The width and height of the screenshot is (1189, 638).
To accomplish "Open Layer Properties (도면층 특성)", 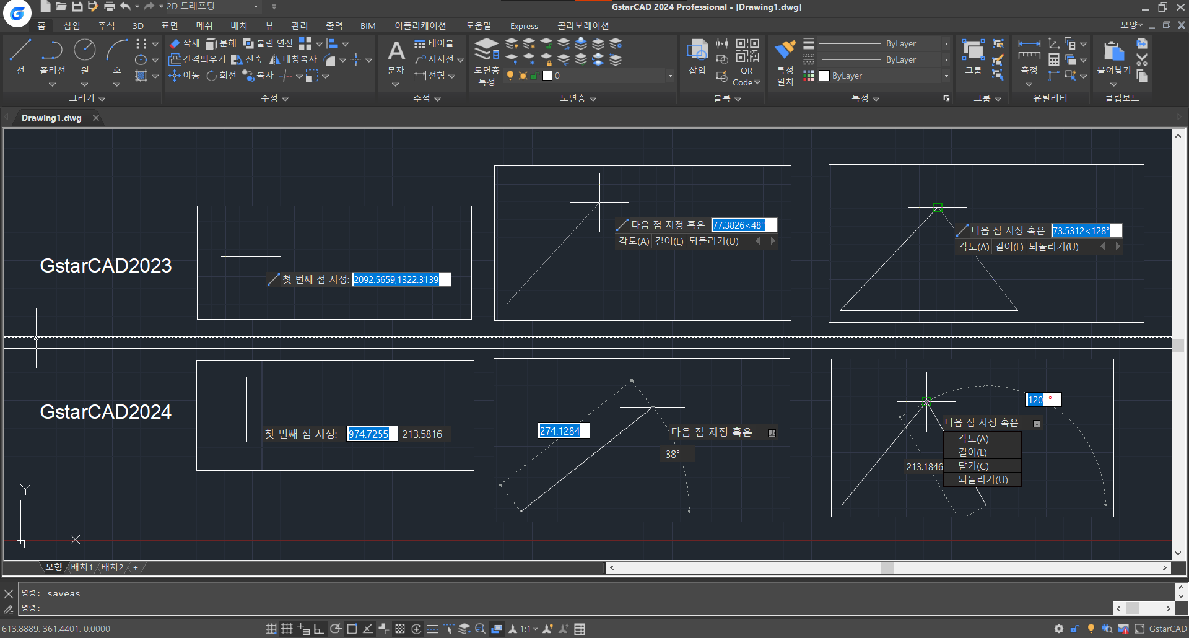I will coord(487,61).
